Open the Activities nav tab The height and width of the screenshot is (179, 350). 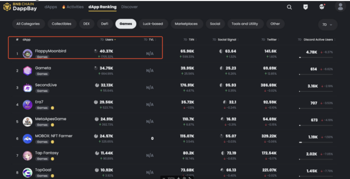72,7
